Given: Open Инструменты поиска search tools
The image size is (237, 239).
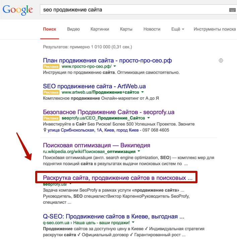Looking at the screenshot, I should click(215, 29).
